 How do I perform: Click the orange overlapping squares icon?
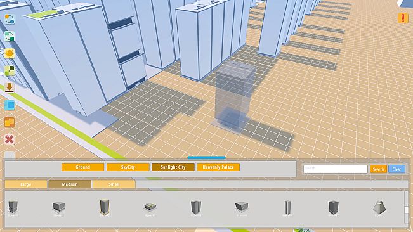(10, 122)
